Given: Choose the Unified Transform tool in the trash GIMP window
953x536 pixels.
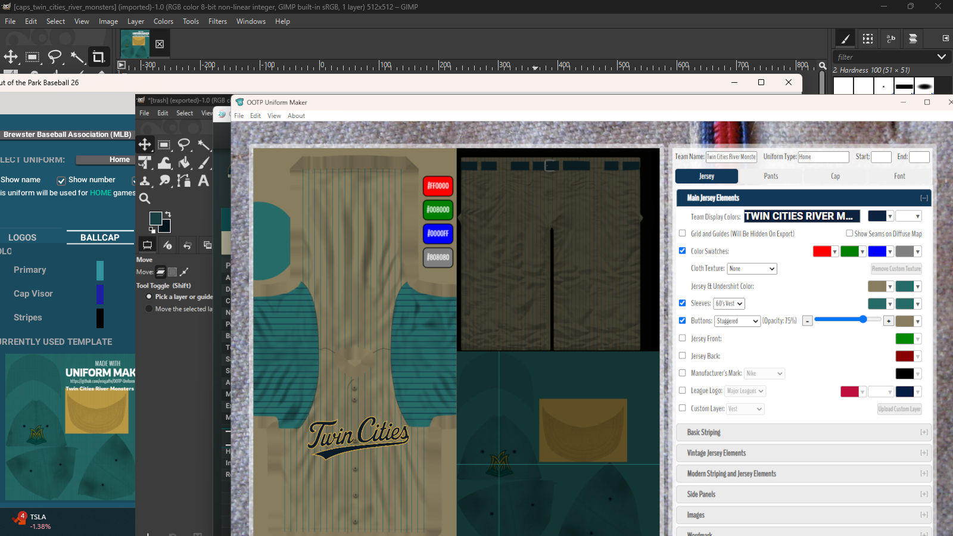Looking at the screenshot, I should pos(145,163).
